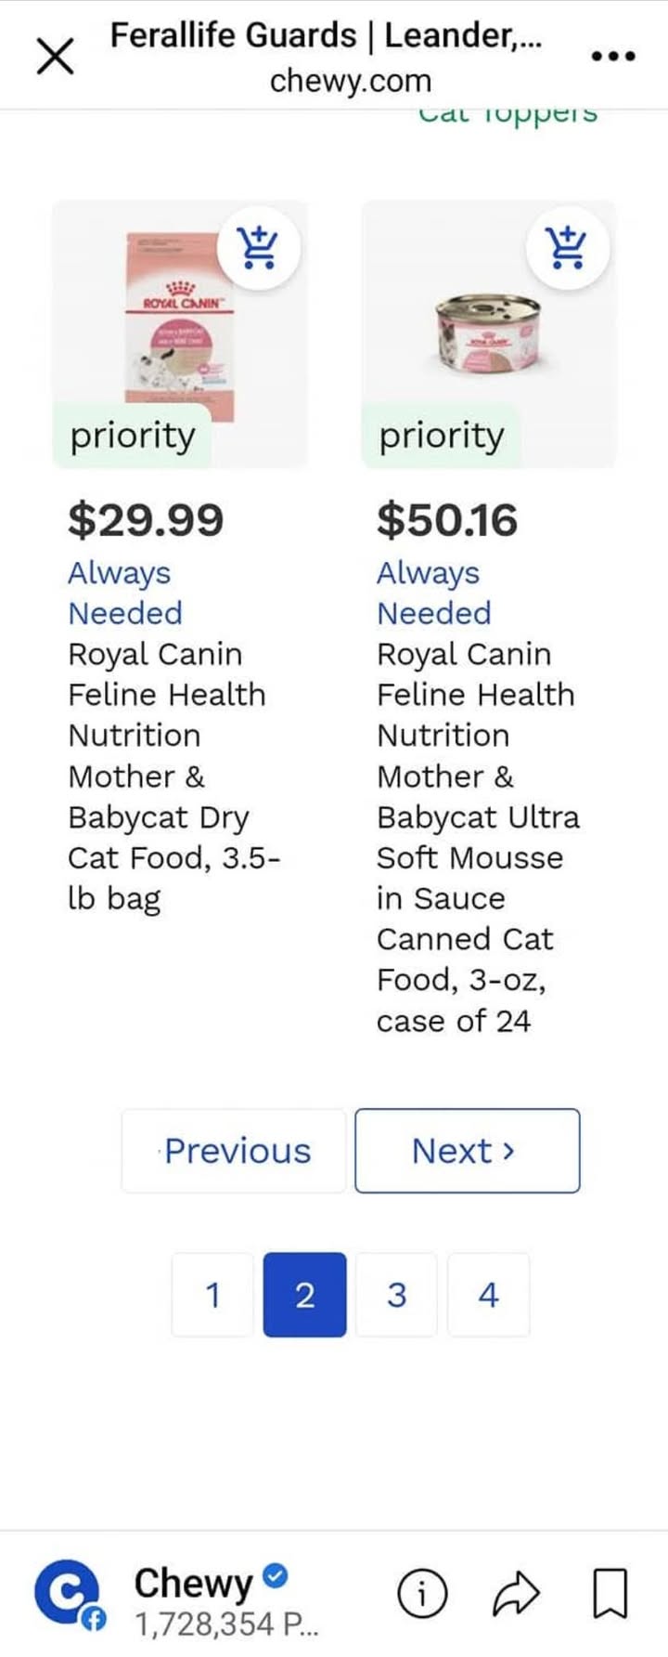668x1657 pixels.
Task: Go to page 1 of the list
Action: point(212,1295)
